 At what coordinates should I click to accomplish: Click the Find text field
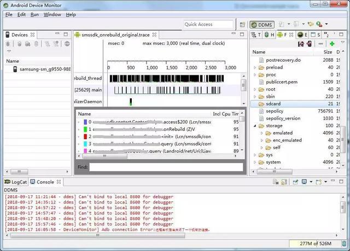(x=166, y=167)
